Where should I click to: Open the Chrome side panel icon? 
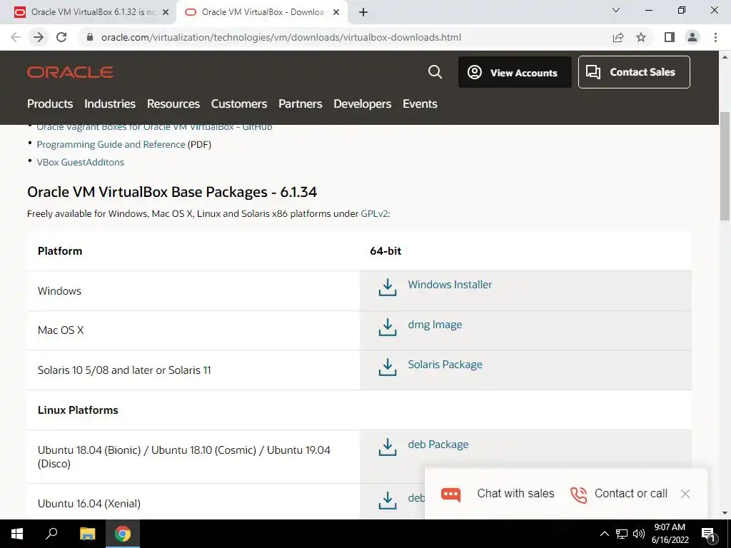point(670,37)
